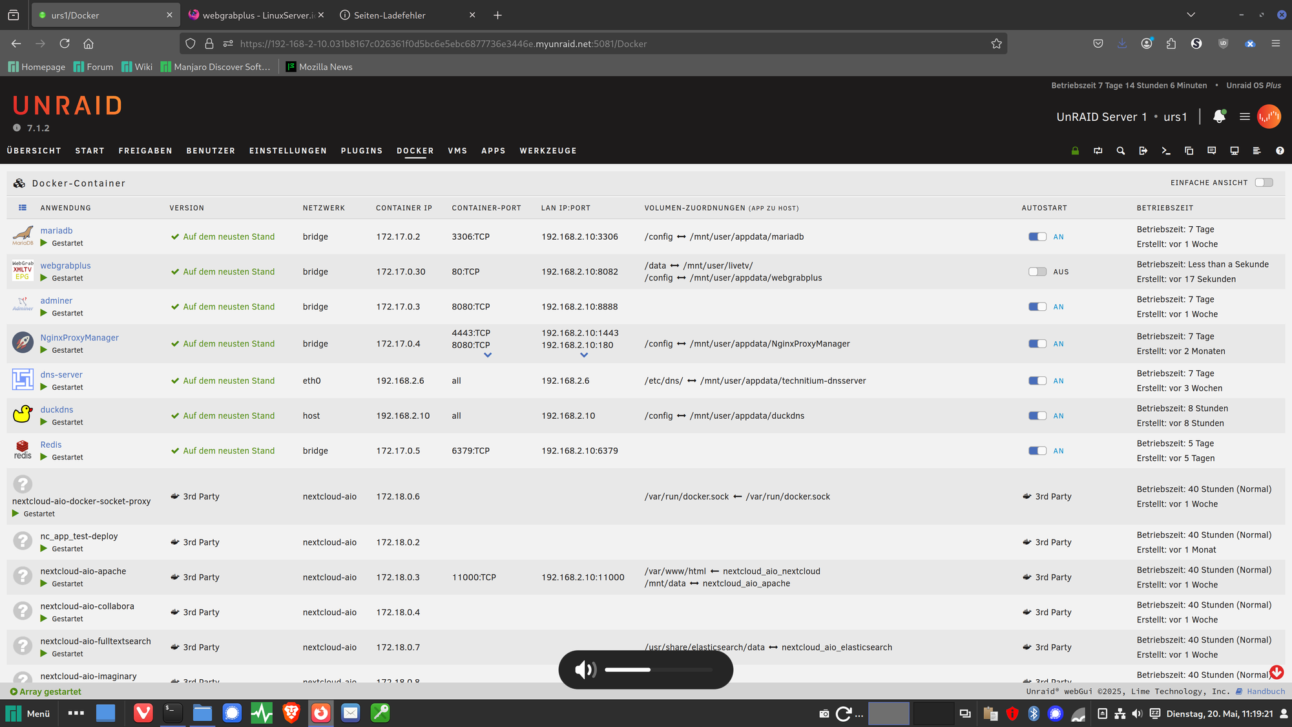Open the terminal icon in Unraid toolbar

[1166, 151]
